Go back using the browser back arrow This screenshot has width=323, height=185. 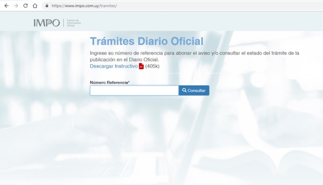coord(7,6)
